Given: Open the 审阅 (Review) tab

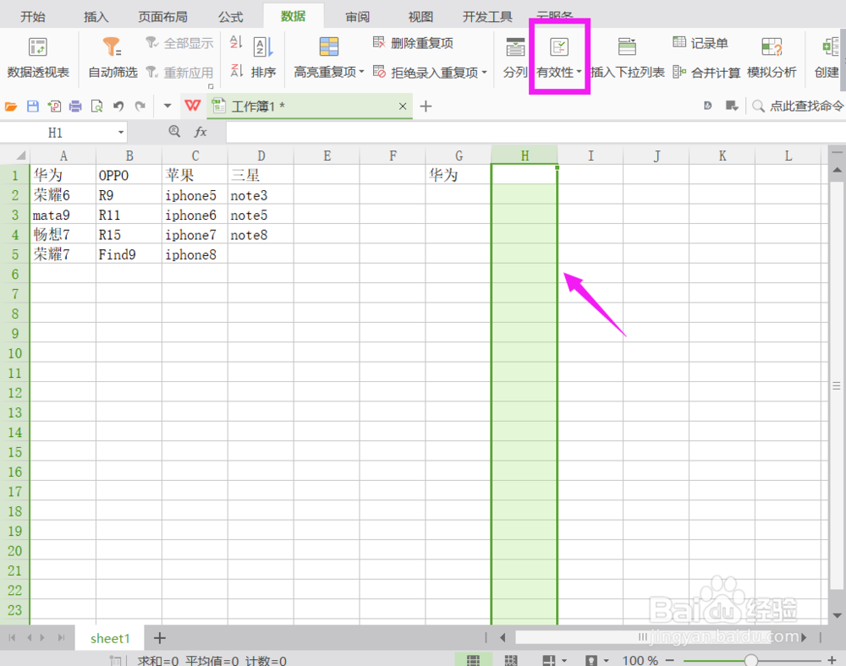Looking at the screenshot, I should [x=357, y=17].
